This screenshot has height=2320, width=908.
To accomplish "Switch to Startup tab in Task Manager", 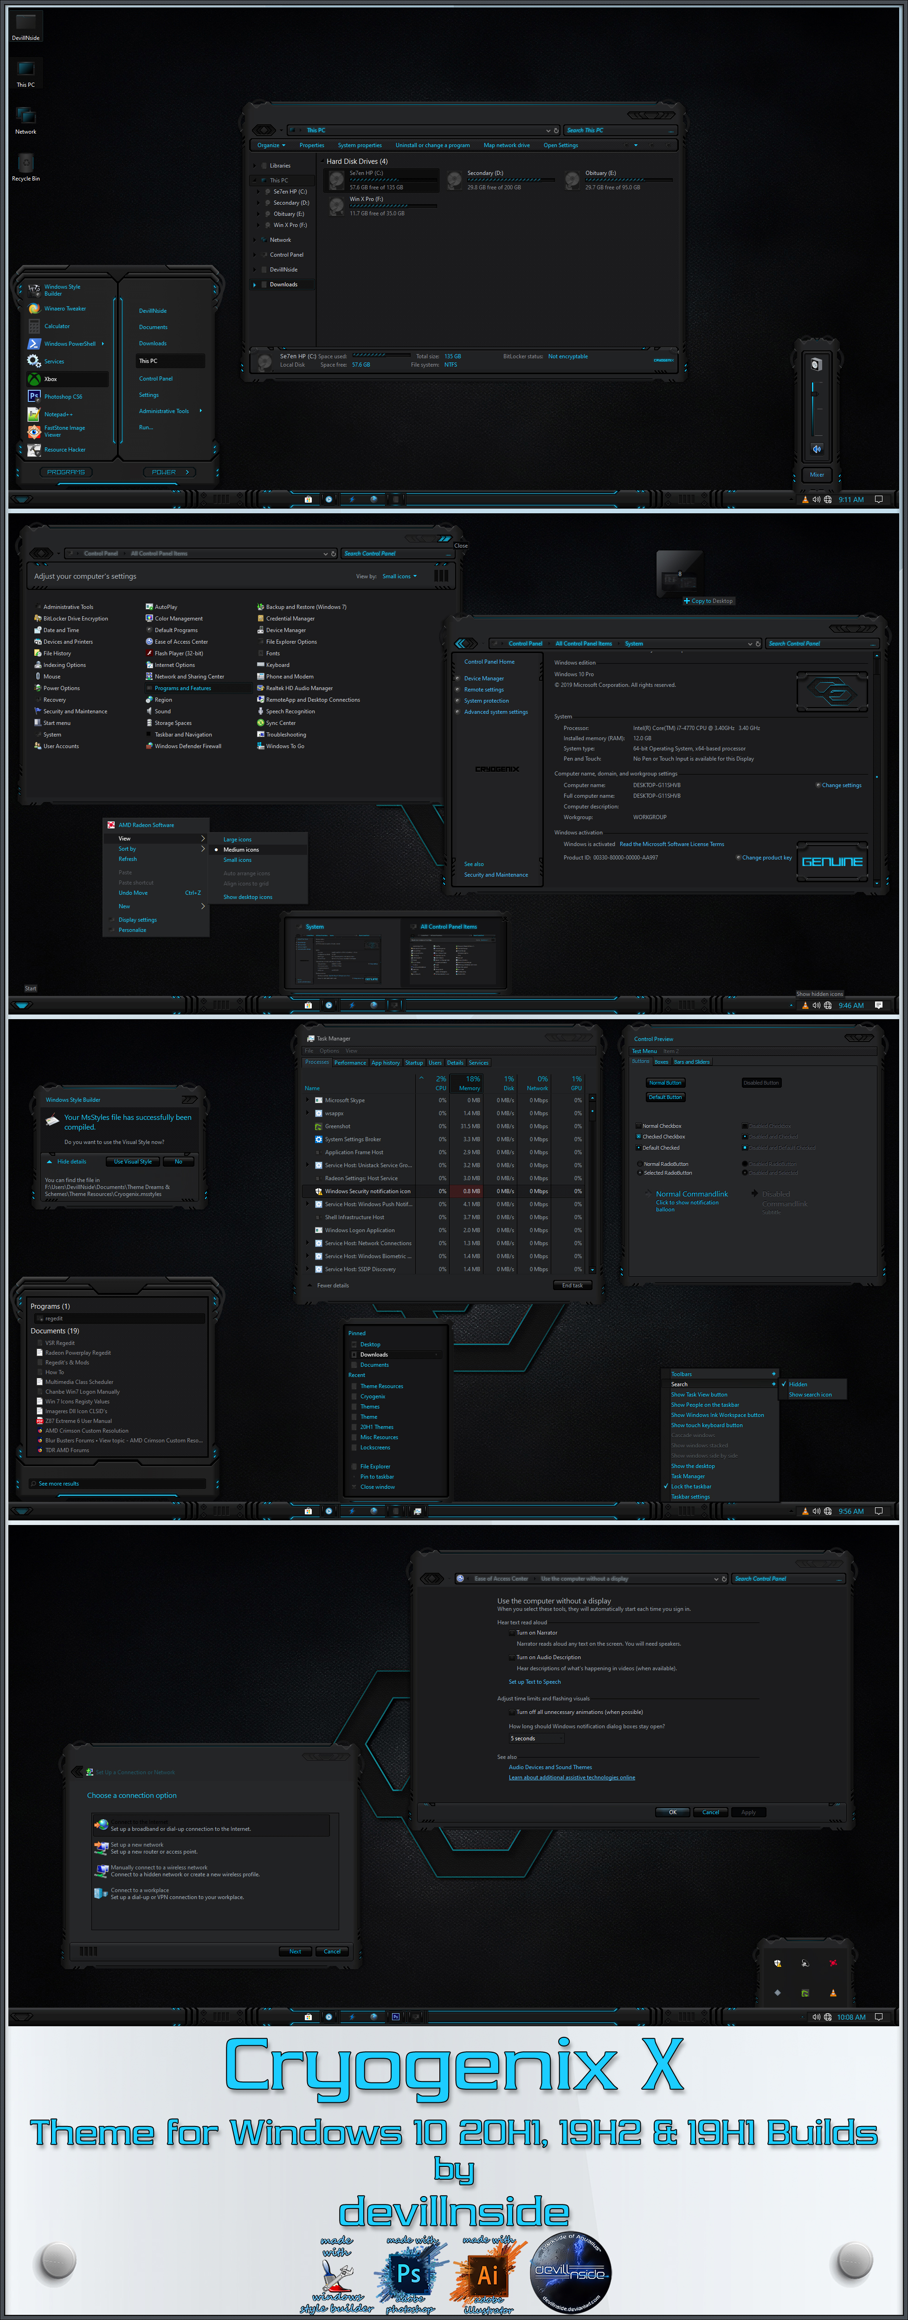I will point(414,1063).
